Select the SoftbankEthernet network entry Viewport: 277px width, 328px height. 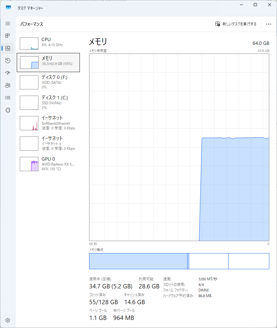[x=48, y=123]
